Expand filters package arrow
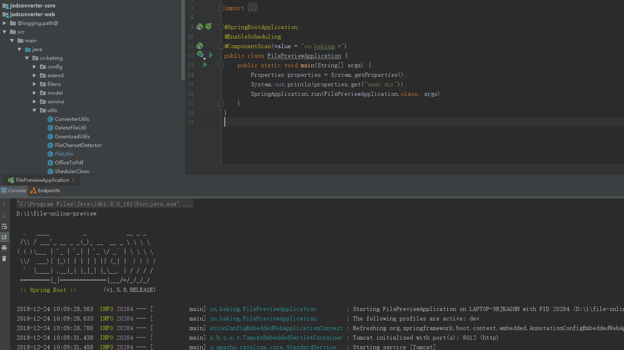The image size is (624, 350). [x=35, y=84]
